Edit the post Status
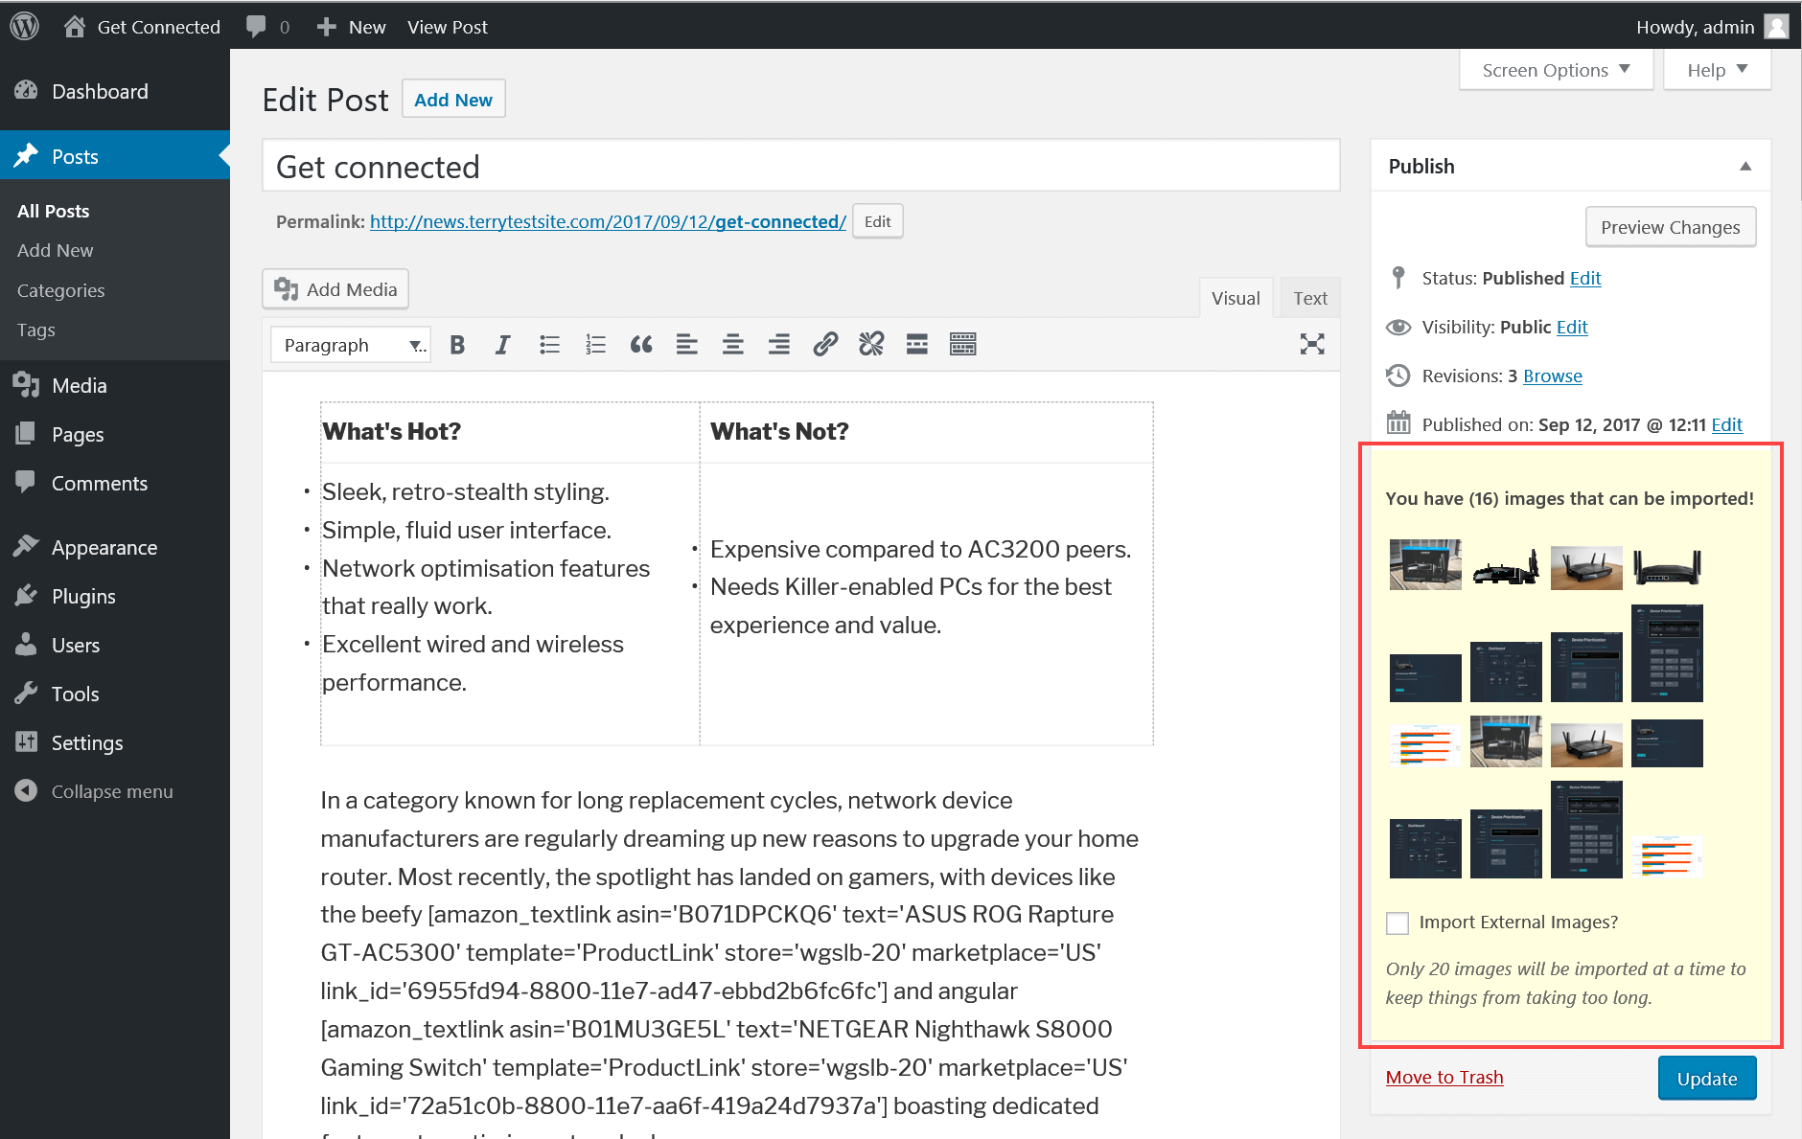The width and height of the screenshot is (1802, 1139). pyautogui.click(x=1585, y=278)
